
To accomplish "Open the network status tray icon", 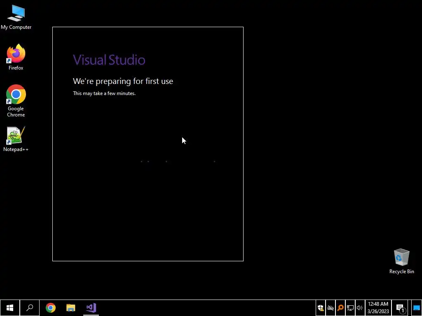I will tap(350, 308).
